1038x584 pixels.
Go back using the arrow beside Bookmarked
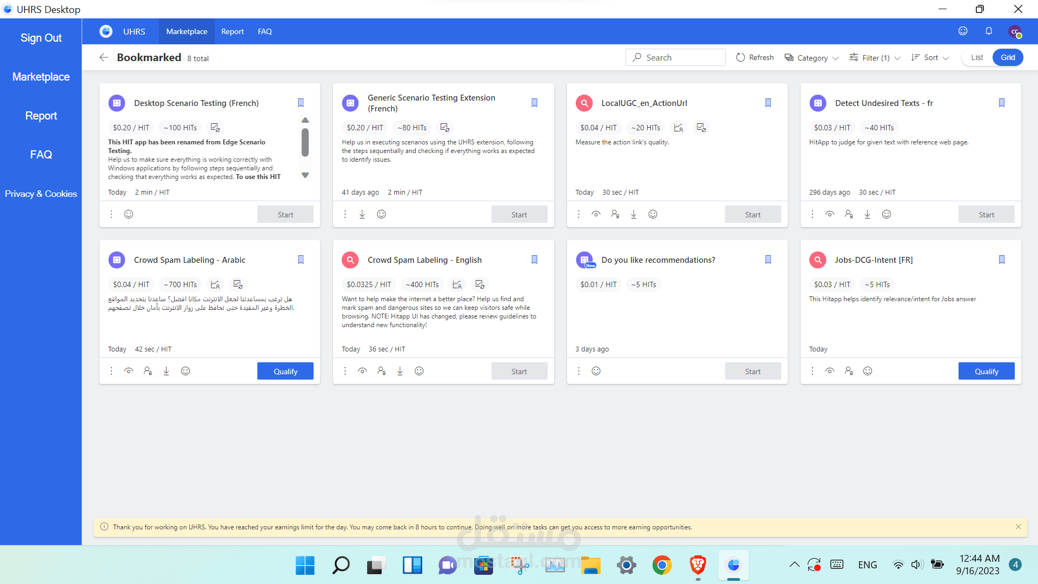point(104,57)
